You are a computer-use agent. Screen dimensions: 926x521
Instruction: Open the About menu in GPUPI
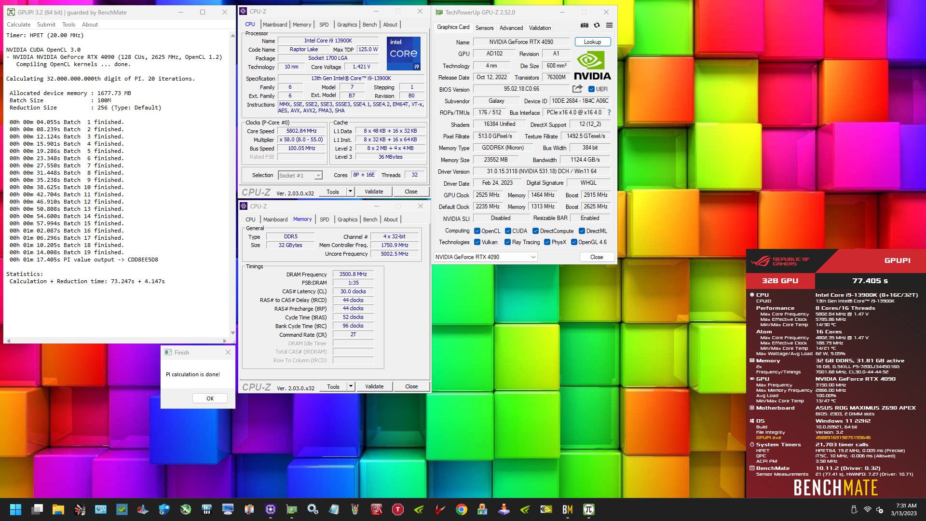[90, 25]
